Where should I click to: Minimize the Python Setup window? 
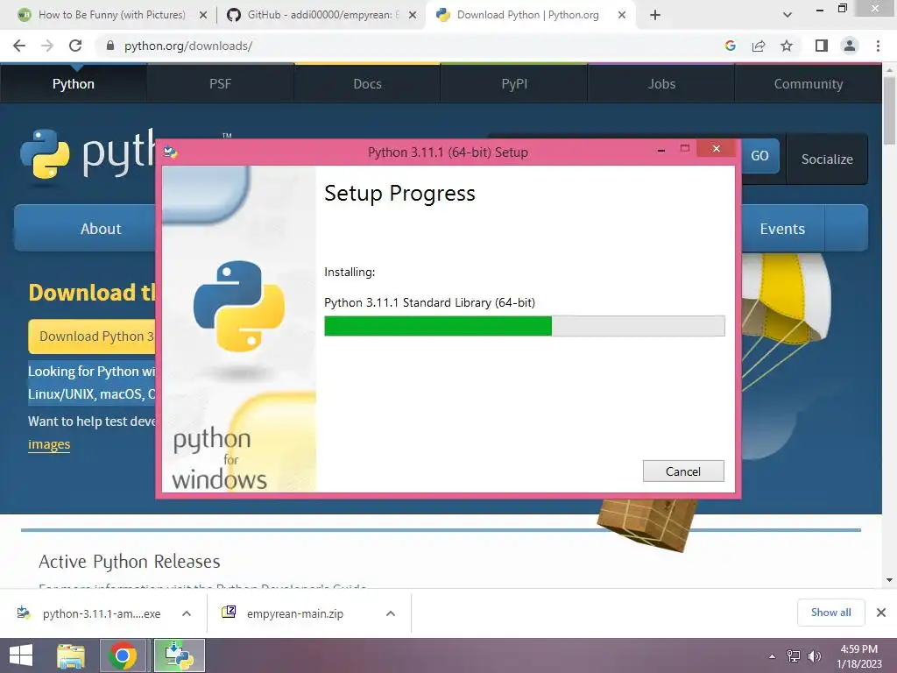(661, 150)
